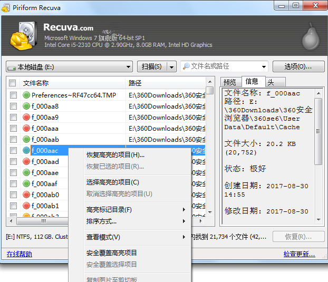Image resolution: width=328 pixels, height=282 pixels.
Task: Sort by the 路径 column header
Action: coord(166,83)
